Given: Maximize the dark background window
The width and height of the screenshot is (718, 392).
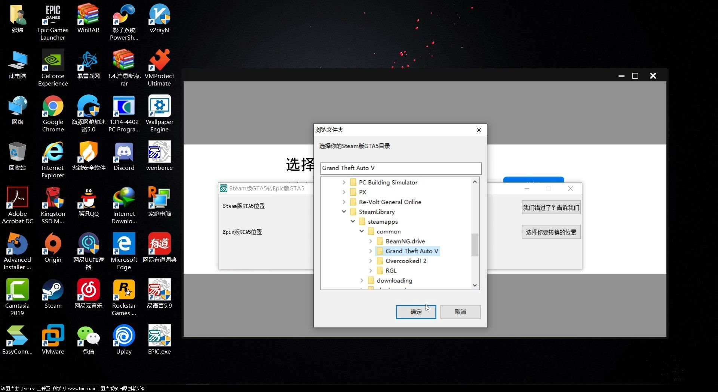Looking at the screenshot, I should pyautogui.click(x=635, y=76).
